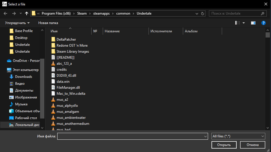Refresh the Undertale folder view
This screenshot has width=271, height=152.
(x=203, y=13)
